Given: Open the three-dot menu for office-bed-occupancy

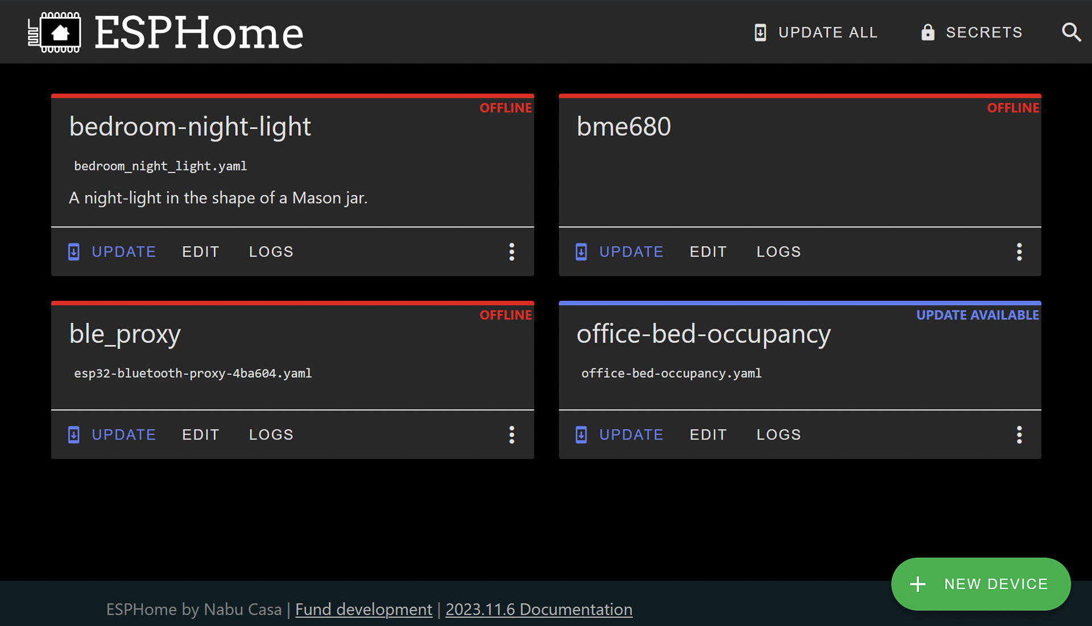Looking at the screenshot, I should click(1019, 434).
